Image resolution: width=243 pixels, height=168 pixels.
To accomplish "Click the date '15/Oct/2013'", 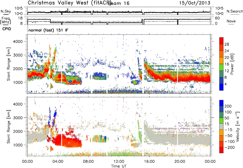I will 195,3.
